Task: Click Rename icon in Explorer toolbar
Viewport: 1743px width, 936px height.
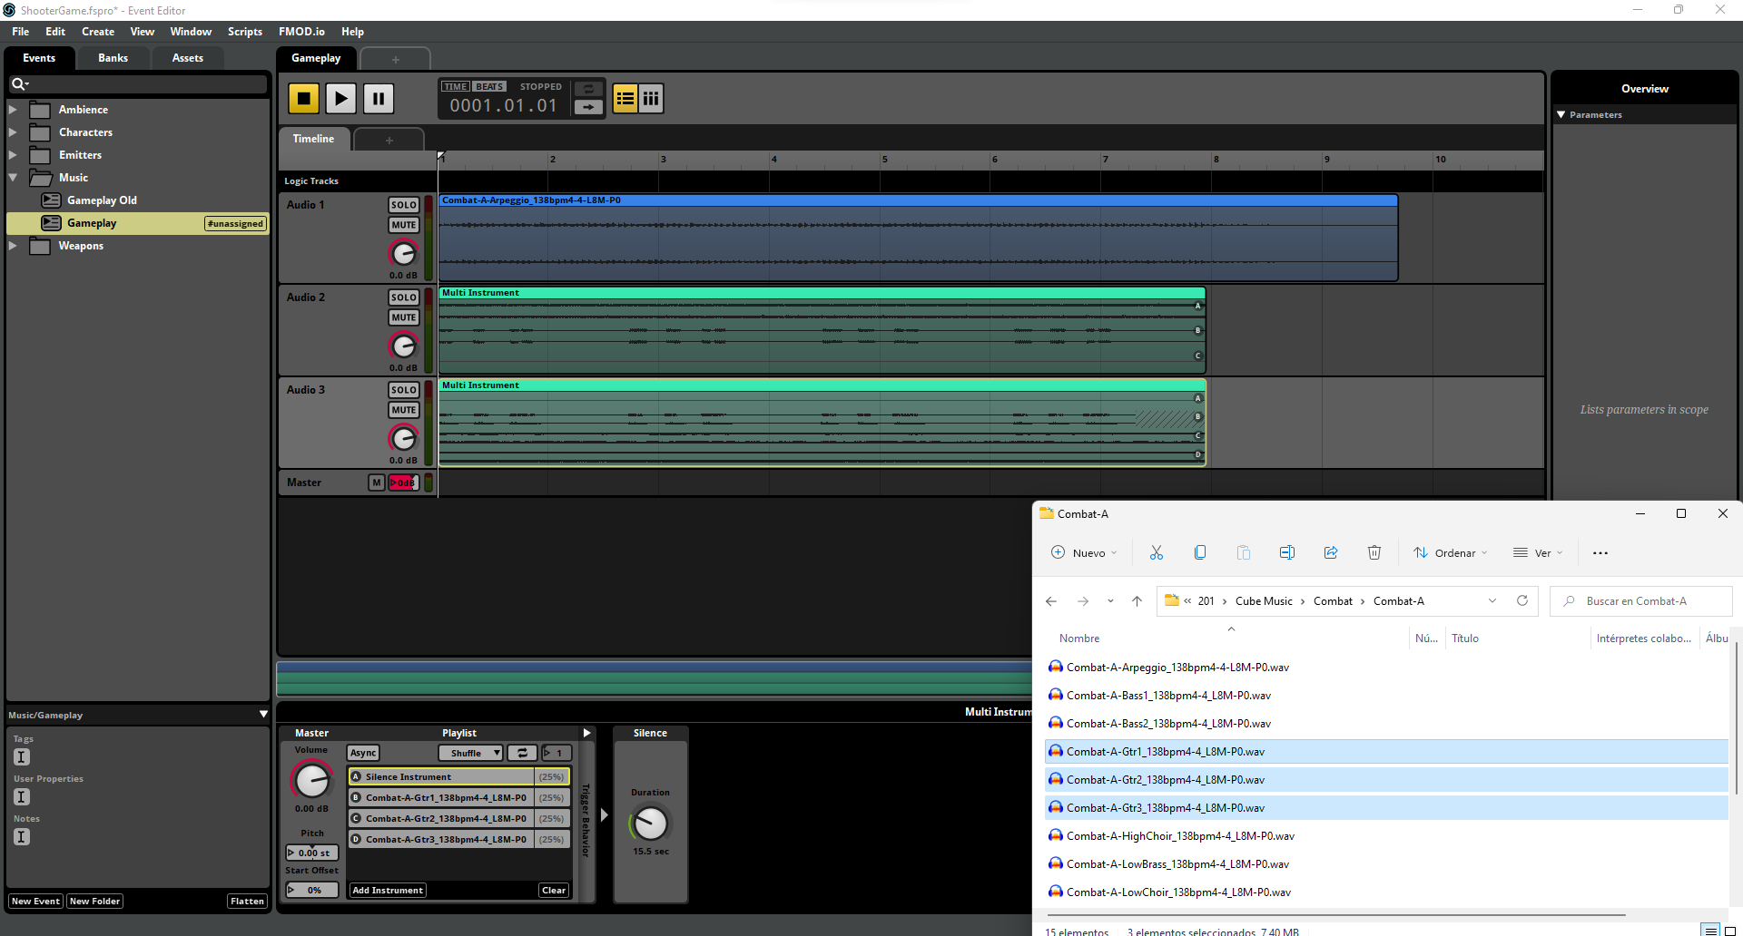Action: (x=1287, y=552)
